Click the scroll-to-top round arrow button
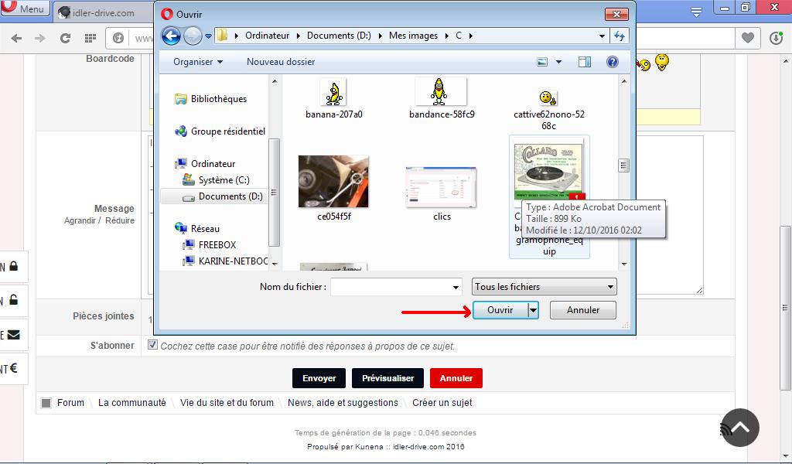 740,428
